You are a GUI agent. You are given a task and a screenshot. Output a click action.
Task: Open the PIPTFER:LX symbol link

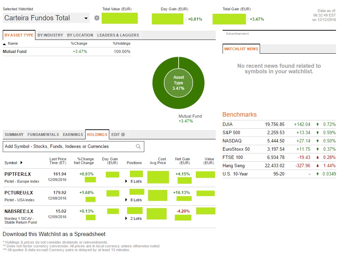click(18, 174)
